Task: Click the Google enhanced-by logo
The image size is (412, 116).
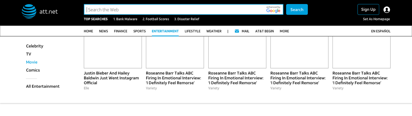Action: (273, 9)
